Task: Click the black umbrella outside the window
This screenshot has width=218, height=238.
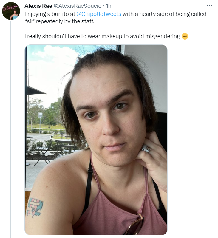Action: coord(36,90)
